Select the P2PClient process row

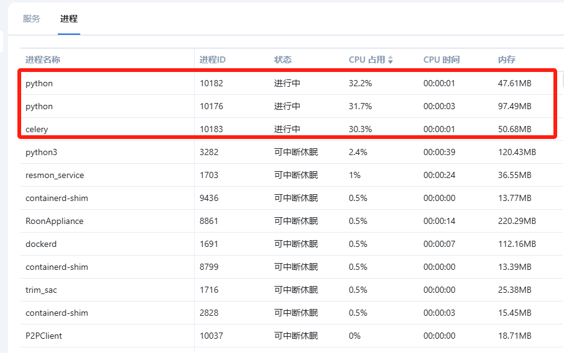[44, 336]
